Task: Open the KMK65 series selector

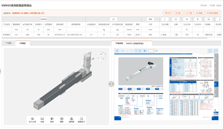Action: pyautogui.click(x=44, y=19)
